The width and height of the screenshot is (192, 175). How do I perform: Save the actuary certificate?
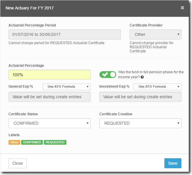click(x=173, y=163)
